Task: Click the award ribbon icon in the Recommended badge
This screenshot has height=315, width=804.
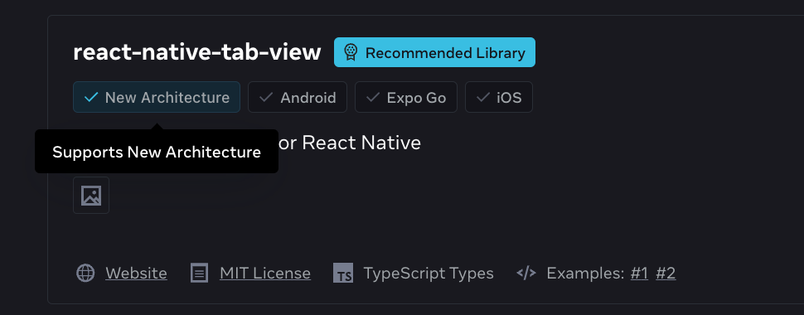Action: coord(351,52)
